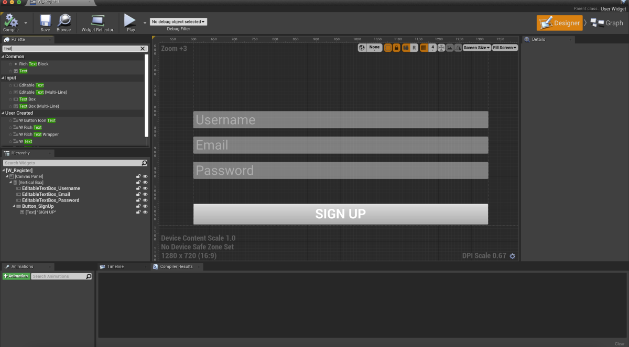Image resolution: width=629 pixels, height=347 pixels.
Task: Click the DPI Scale settings gear
Action: coord(513,256)
